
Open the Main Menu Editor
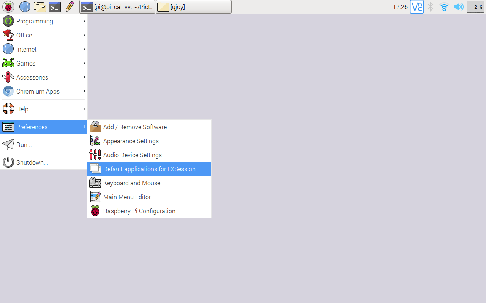pyautogui.click(x=127, y=197)
